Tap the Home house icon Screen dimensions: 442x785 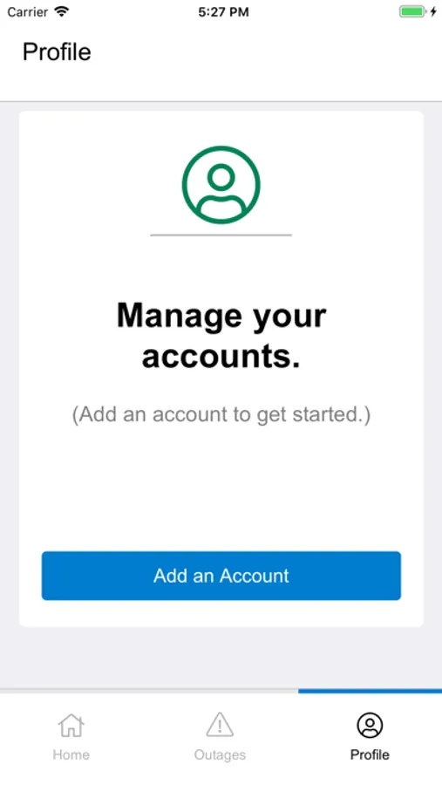pyautogui.click(x=71, y=726)
